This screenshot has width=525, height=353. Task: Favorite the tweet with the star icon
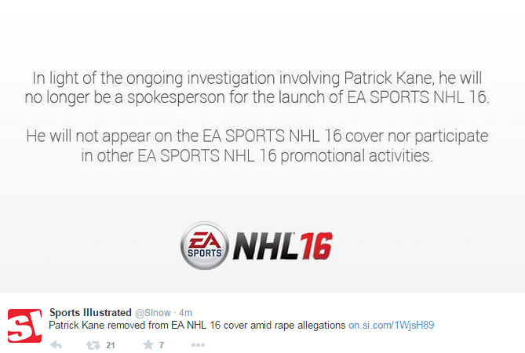pyautogui.click(x=148, y=344)
